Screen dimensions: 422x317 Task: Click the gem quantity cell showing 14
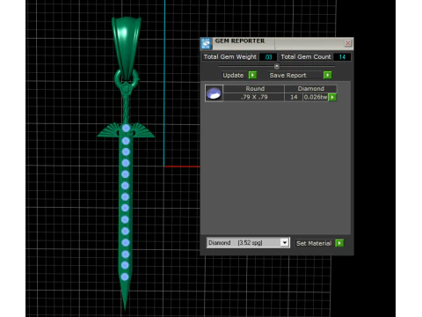click(x=294, y=97)
